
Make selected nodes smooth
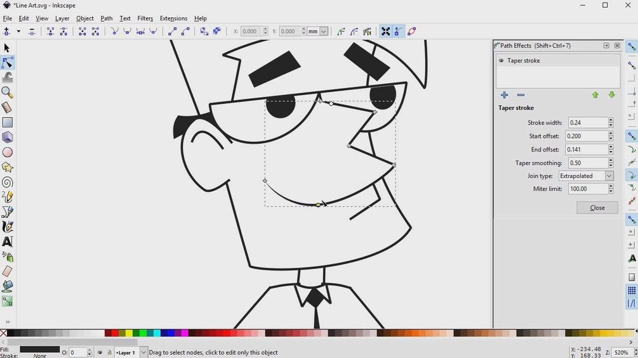pyautogui.click(x=128, y=31)
